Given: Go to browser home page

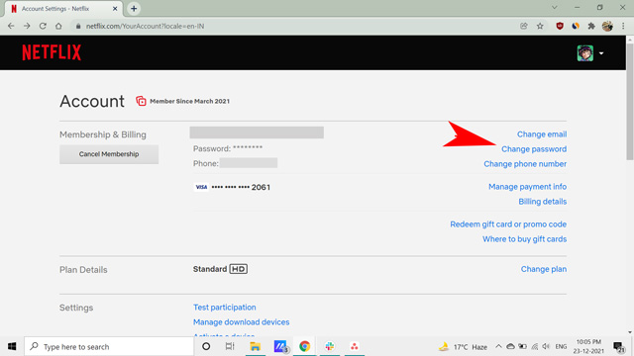Looking at the screenshot, I should coord(58,26).
